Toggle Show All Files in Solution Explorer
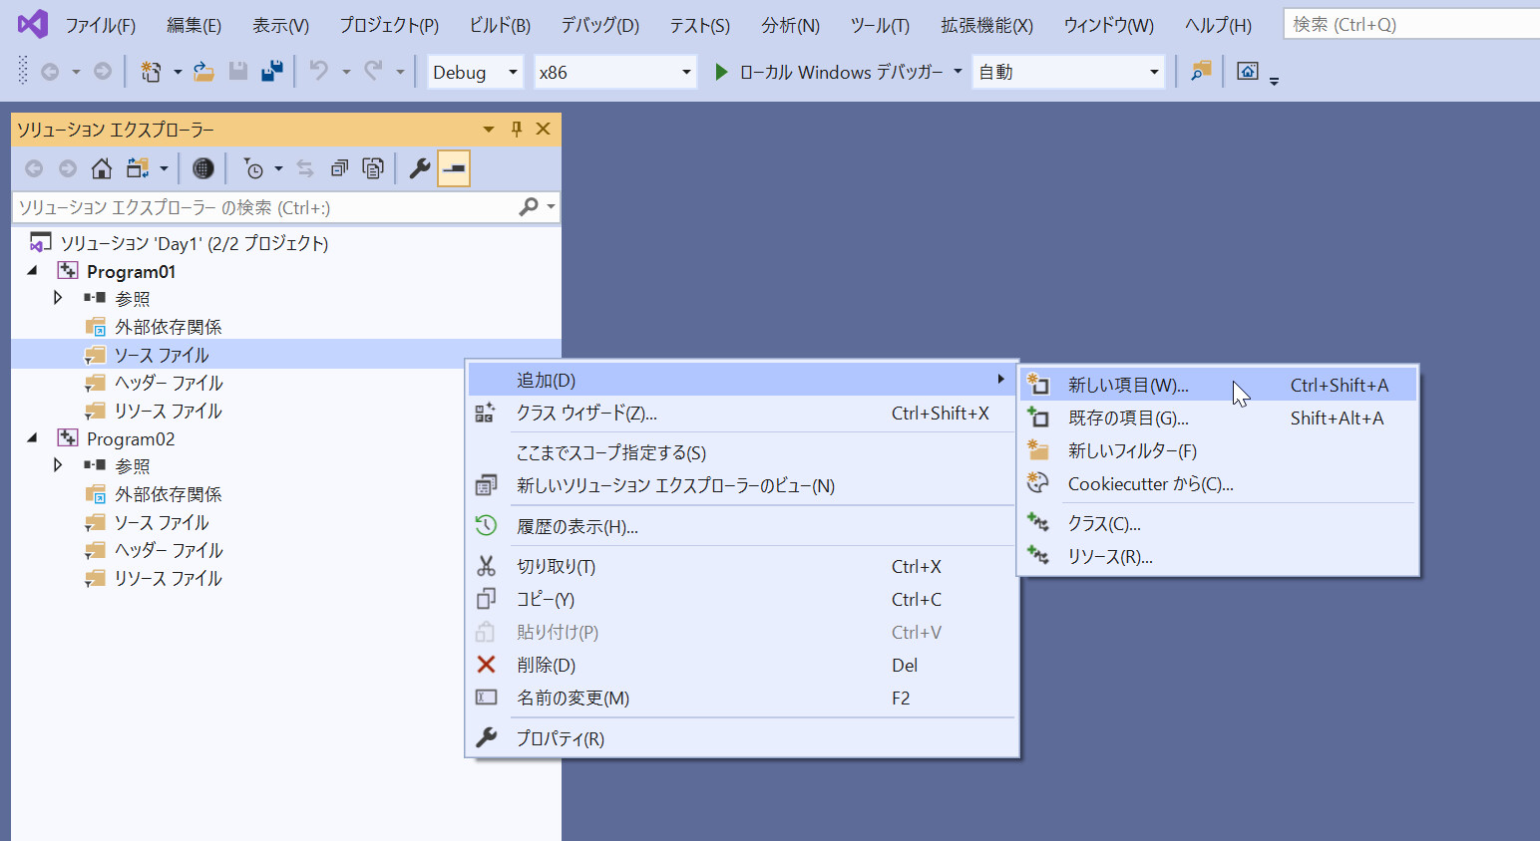Viewport: 1540px width, 841px height. [372, 168]
